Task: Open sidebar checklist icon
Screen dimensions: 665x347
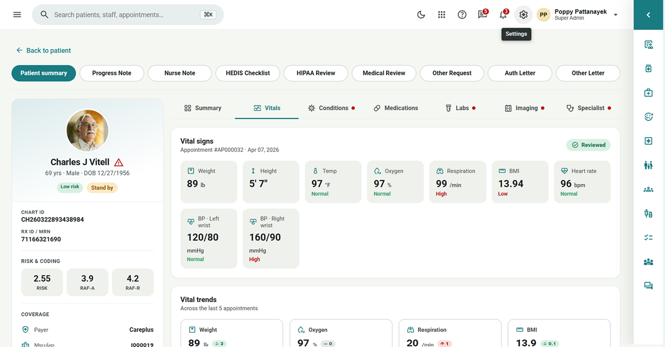Action: pos(648,238)
